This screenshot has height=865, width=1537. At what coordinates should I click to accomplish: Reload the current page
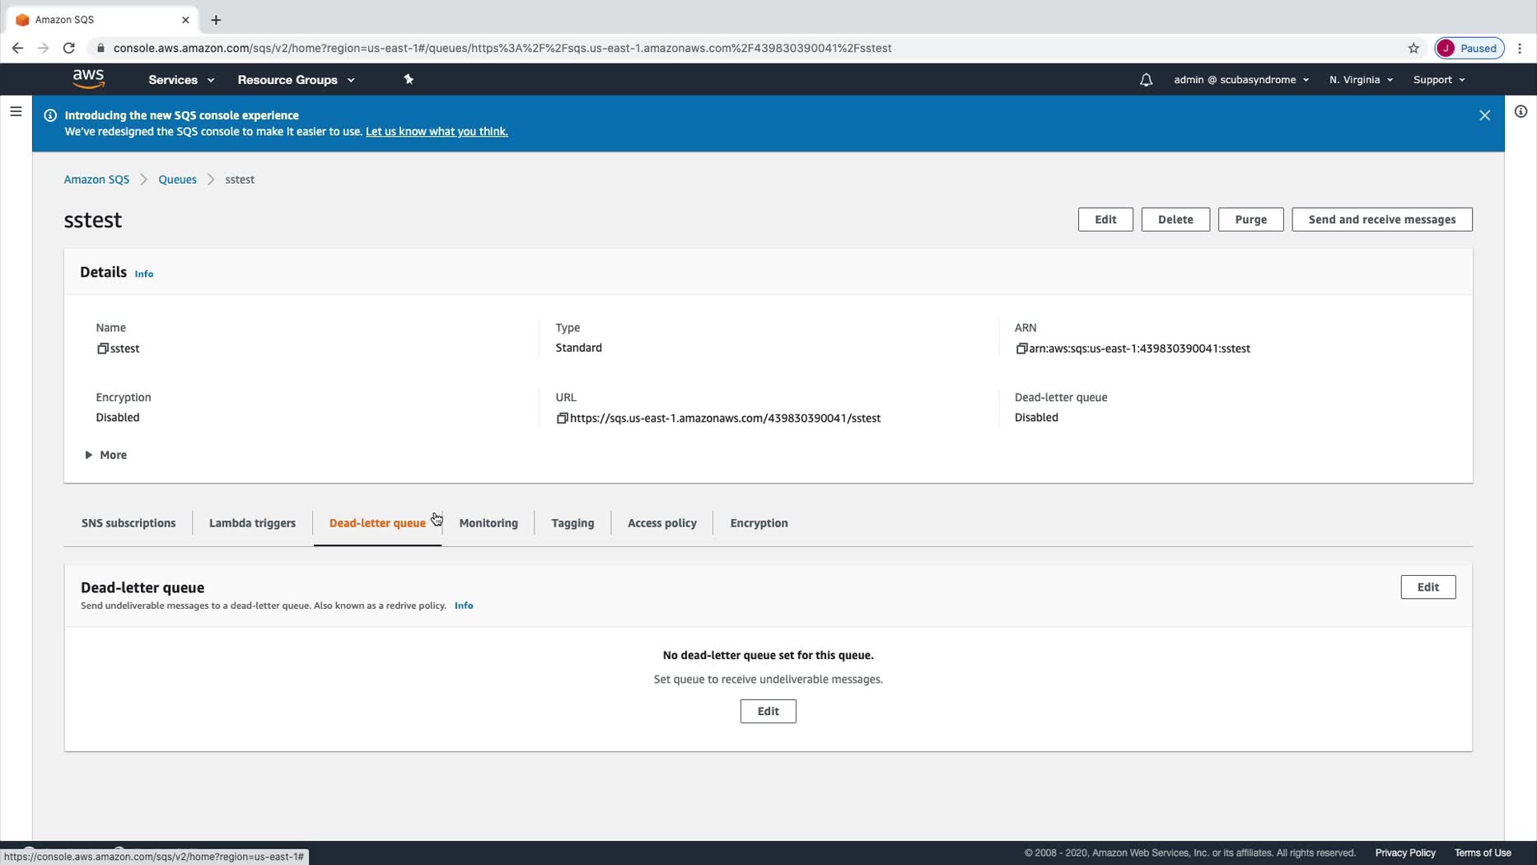[69, 48]
